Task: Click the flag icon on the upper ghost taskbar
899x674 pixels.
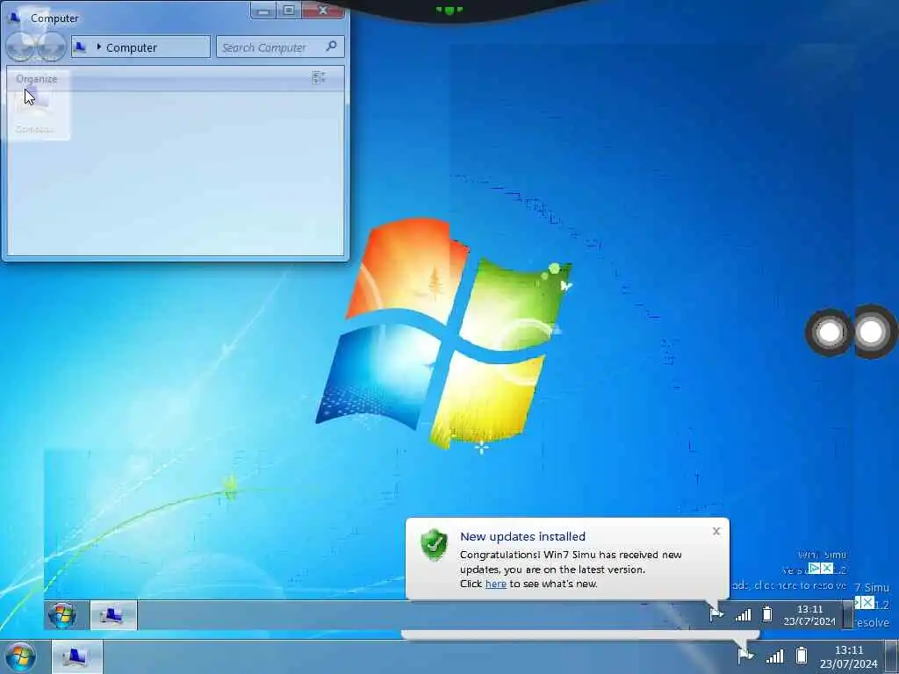Action: (x=716, y=614)
